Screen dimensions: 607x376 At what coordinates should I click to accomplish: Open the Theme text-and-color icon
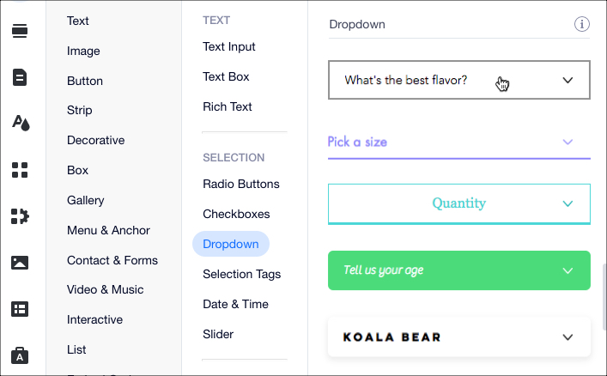click(x=21, y=123)
